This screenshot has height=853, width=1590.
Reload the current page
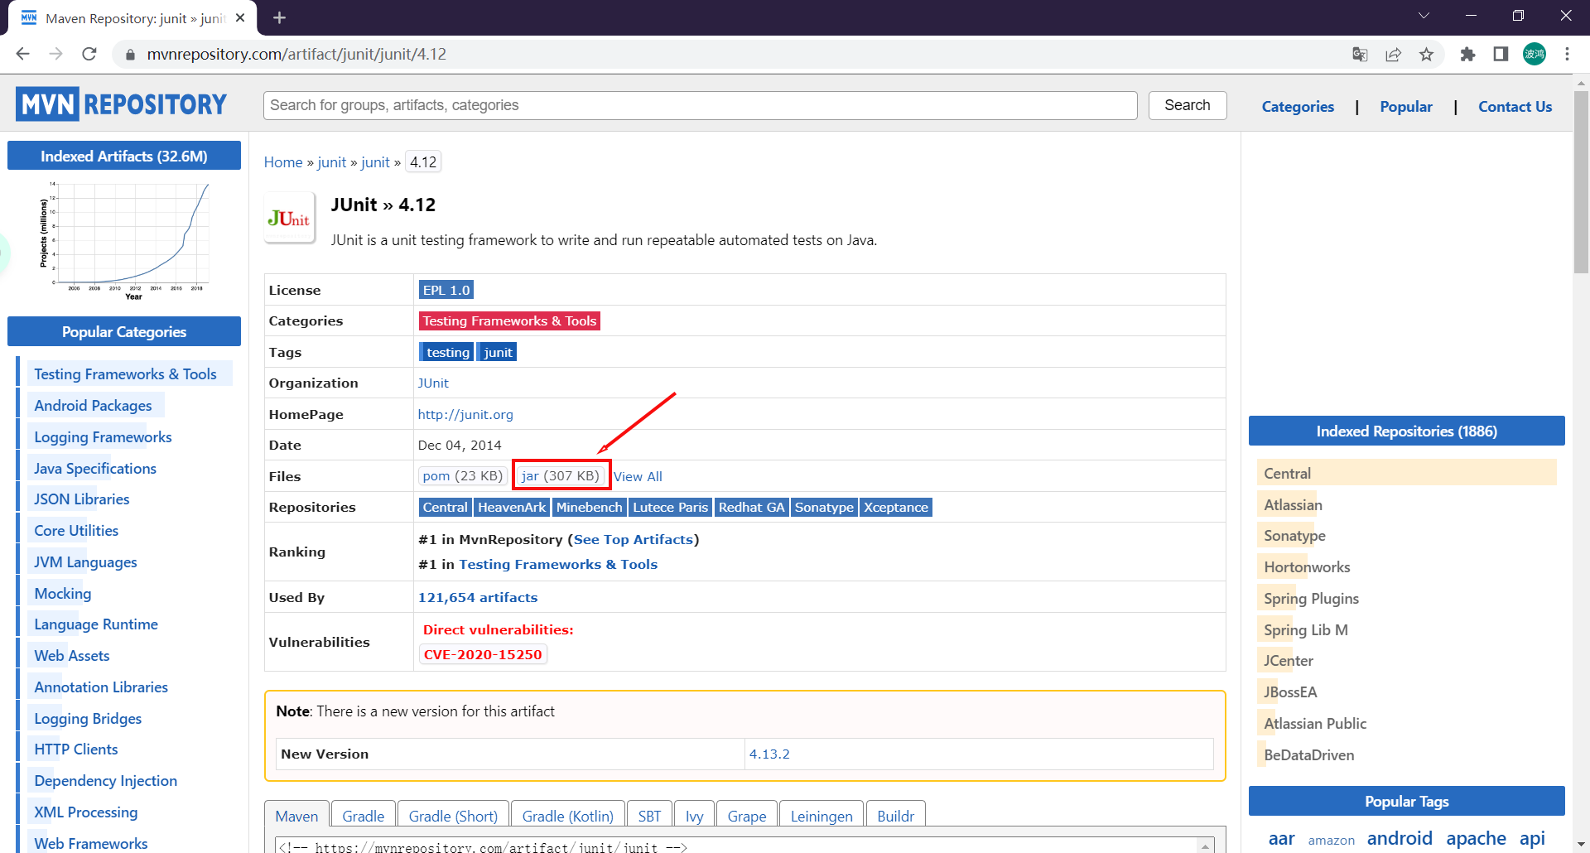pyautogui.click(x=89, y=54)
